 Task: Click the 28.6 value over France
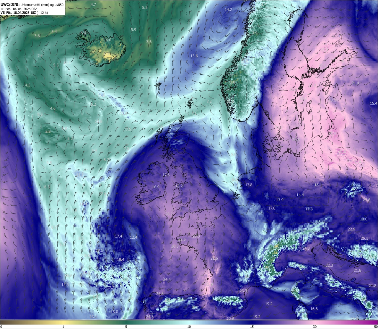[x=214, y=258]
